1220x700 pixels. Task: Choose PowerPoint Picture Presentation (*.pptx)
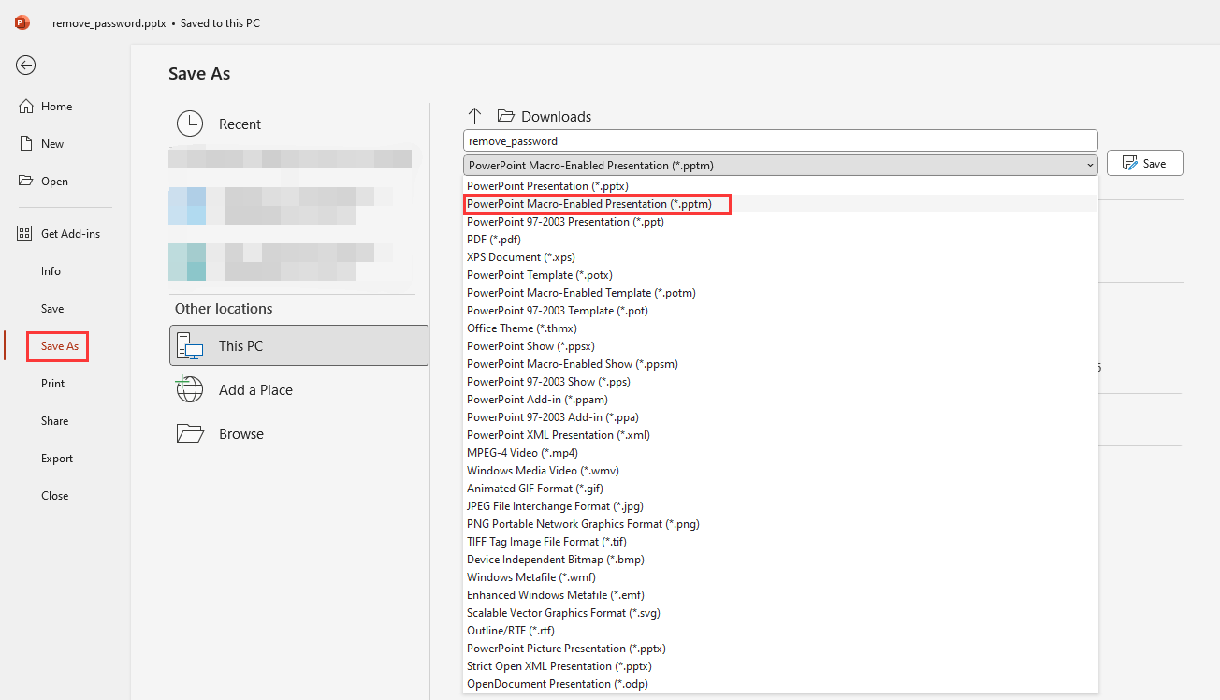[780, 649]
